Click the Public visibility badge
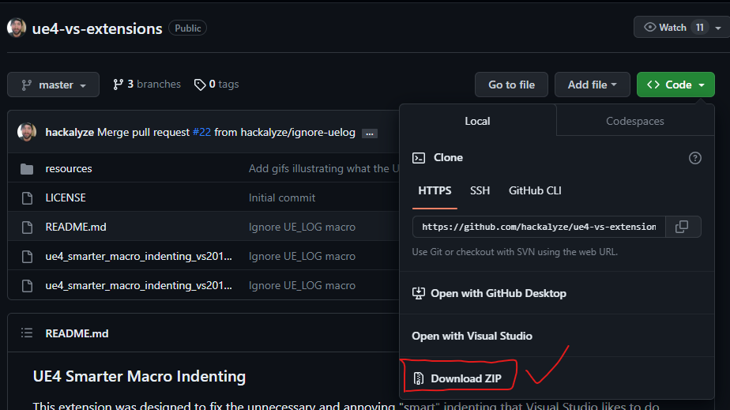This screenshot has height=410, width=730. point(187,28)
